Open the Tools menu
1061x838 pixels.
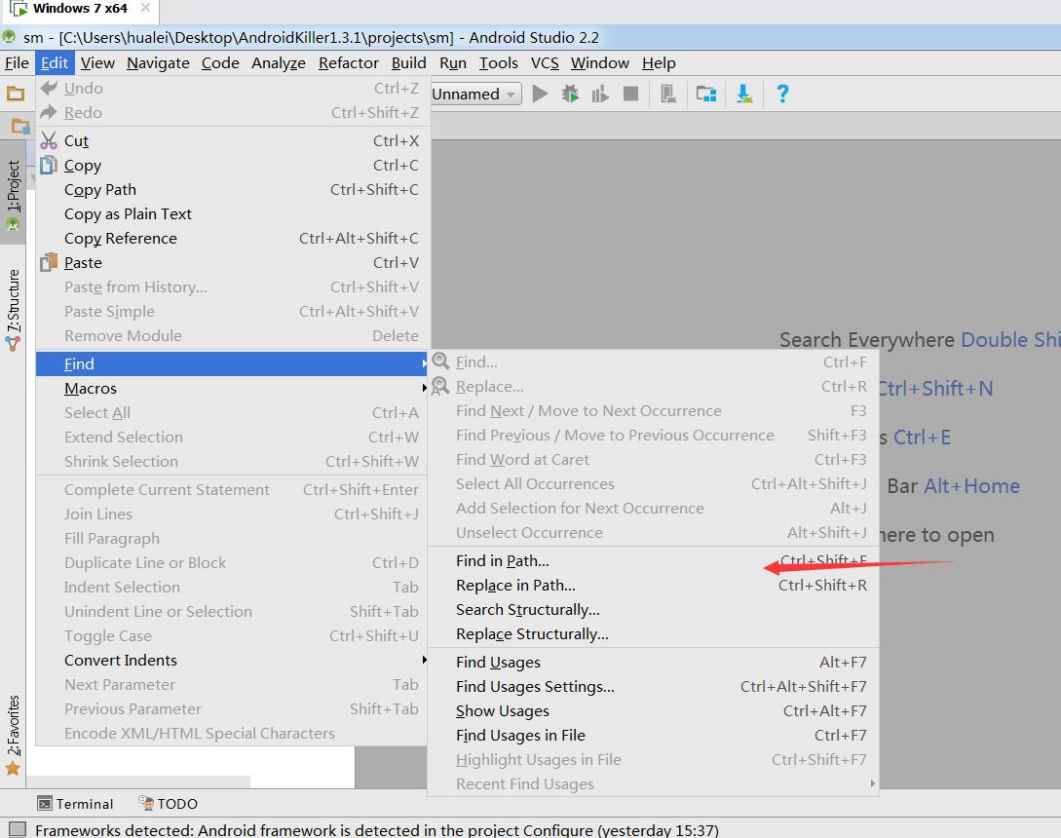coord(499,63)
